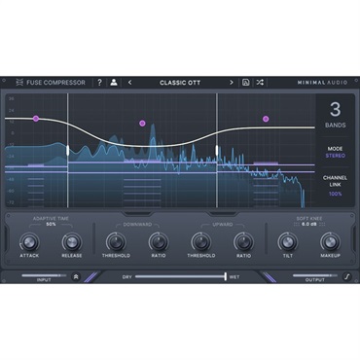Go to the next preset arrow
This screenshot has height=360, width=360.
point(232,83)
